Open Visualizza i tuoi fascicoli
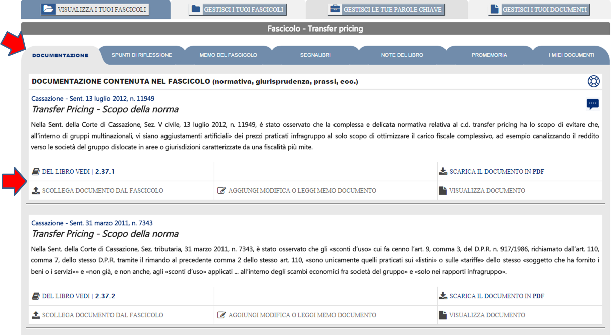 [95, 9]
